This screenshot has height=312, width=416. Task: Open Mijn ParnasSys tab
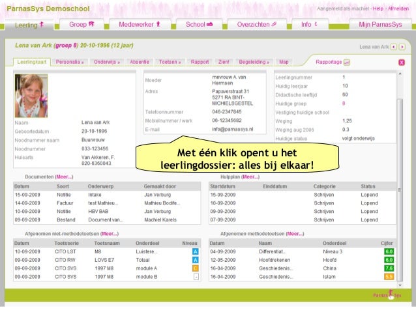click(380, 24)
